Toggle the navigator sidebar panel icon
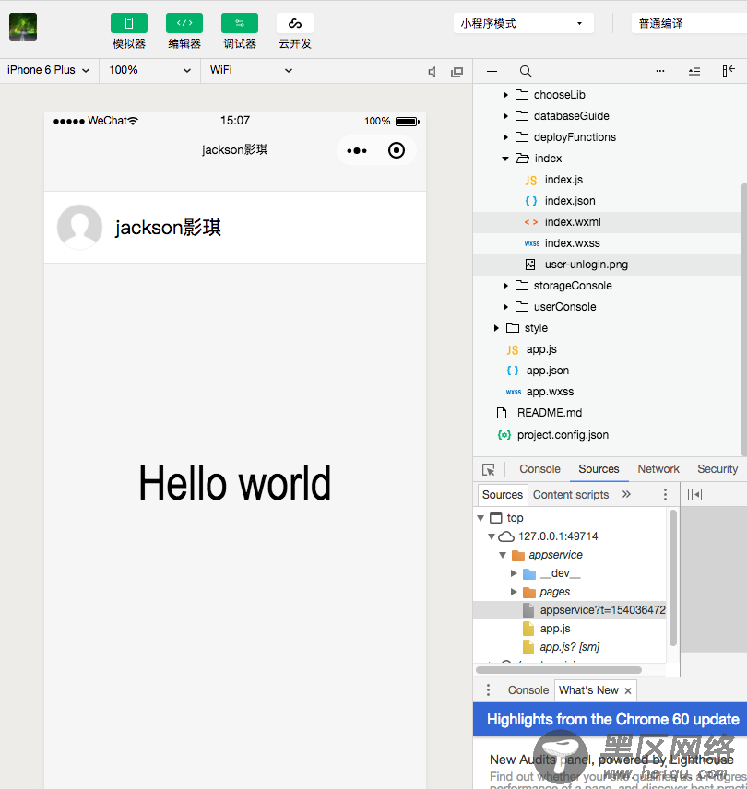The width and height of the screenshot is (747, 789). point(694,495)
